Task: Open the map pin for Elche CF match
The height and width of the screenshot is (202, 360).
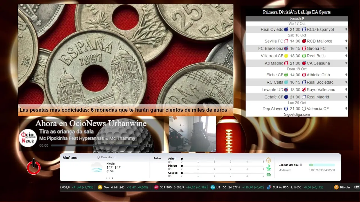Action: [346, 75]
